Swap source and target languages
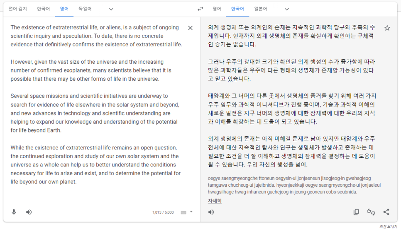 pyautogui.click(x=200, y=9)
